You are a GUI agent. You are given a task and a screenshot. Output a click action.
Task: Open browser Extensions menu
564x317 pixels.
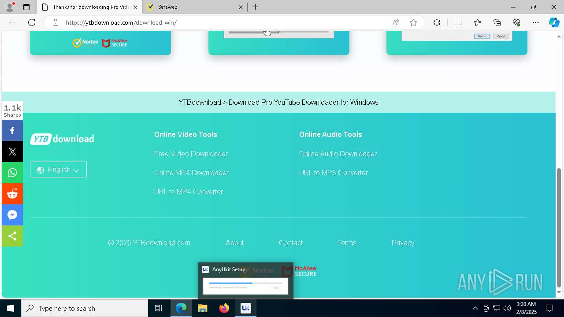[437, 22]
